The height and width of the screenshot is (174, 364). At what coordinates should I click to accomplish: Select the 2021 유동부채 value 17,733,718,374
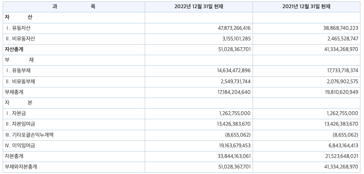point(342,71)
